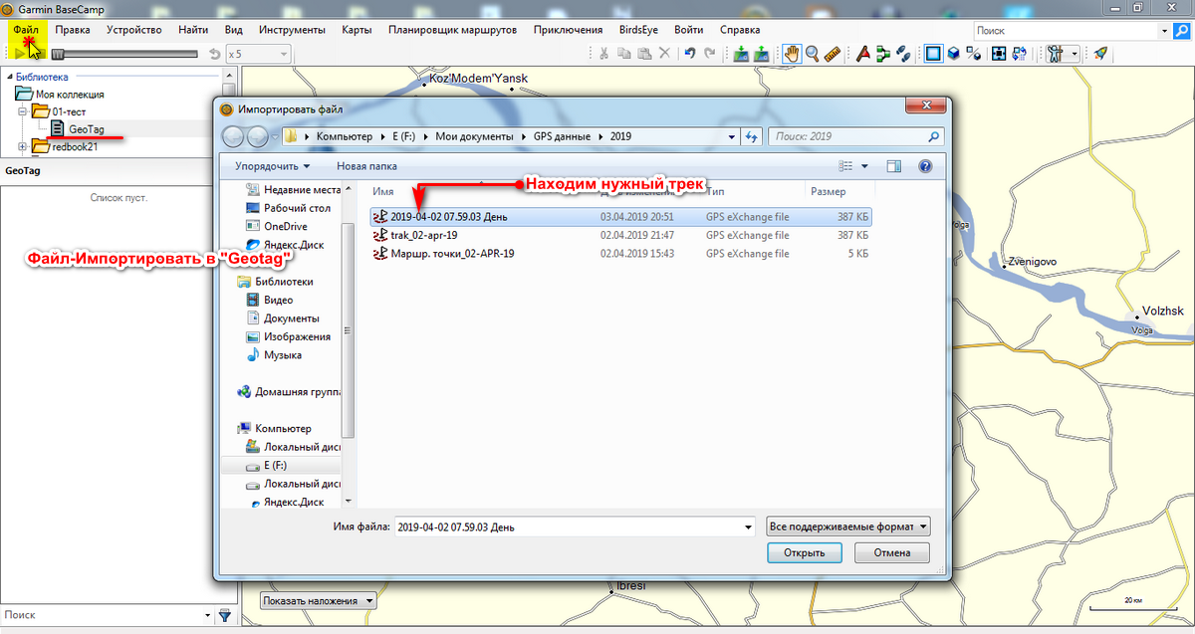
Task: Click the Forward arrow in import dialog
Action: [x=257, y=136]
